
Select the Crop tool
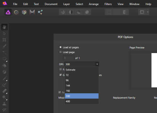click(x=4, y=40)
